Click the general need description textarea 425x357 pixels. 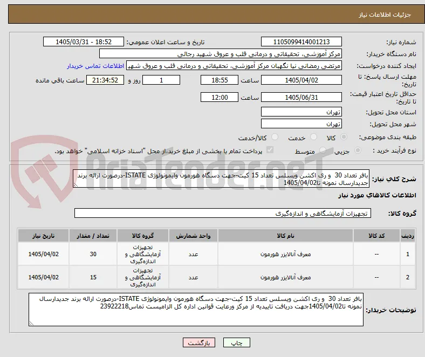pos(221,178)
